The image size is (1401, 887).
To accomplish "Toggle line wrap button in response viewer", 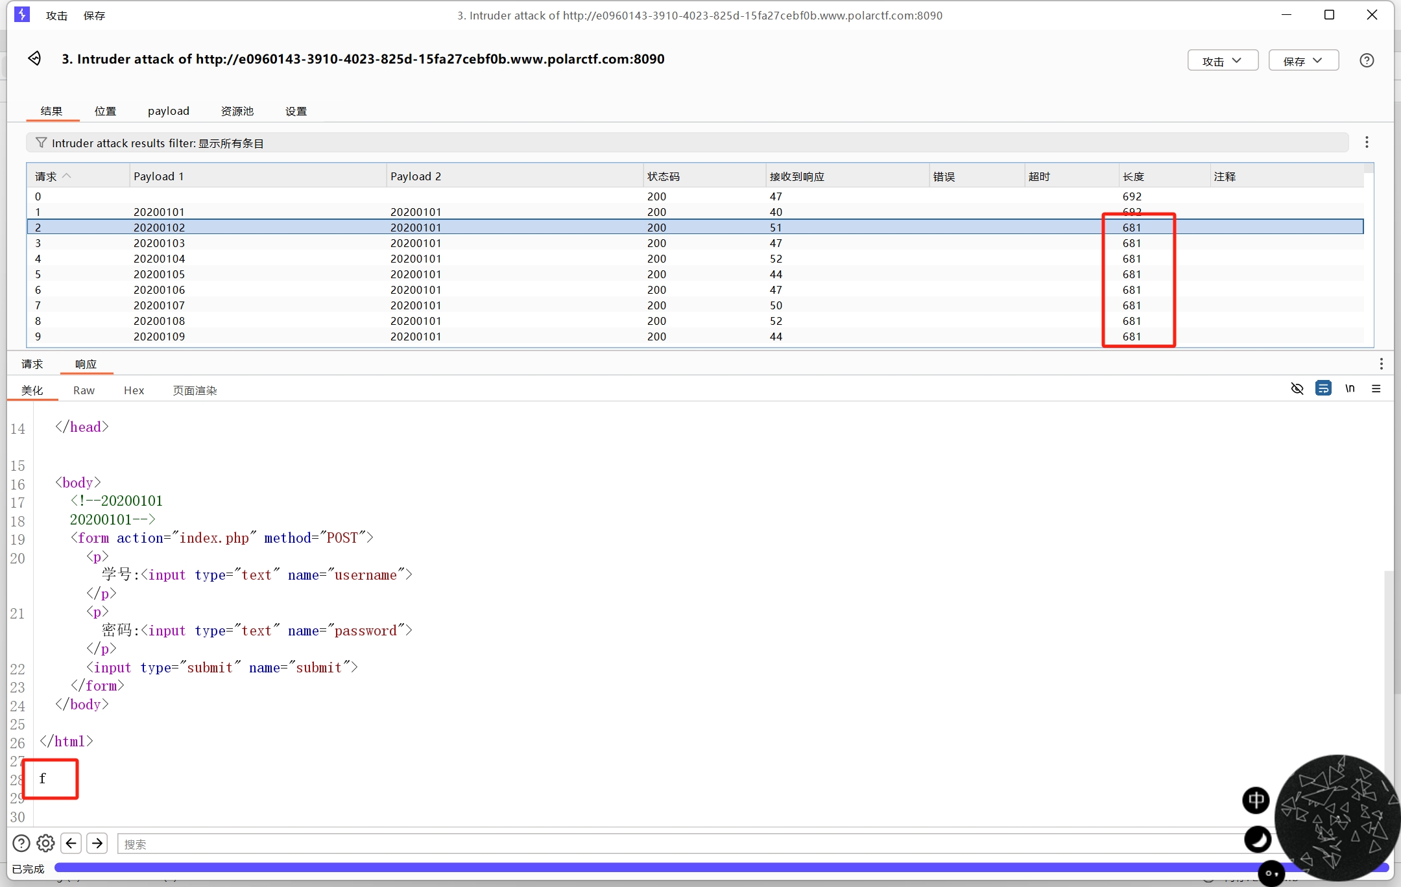I will [x=1323, y=388].
